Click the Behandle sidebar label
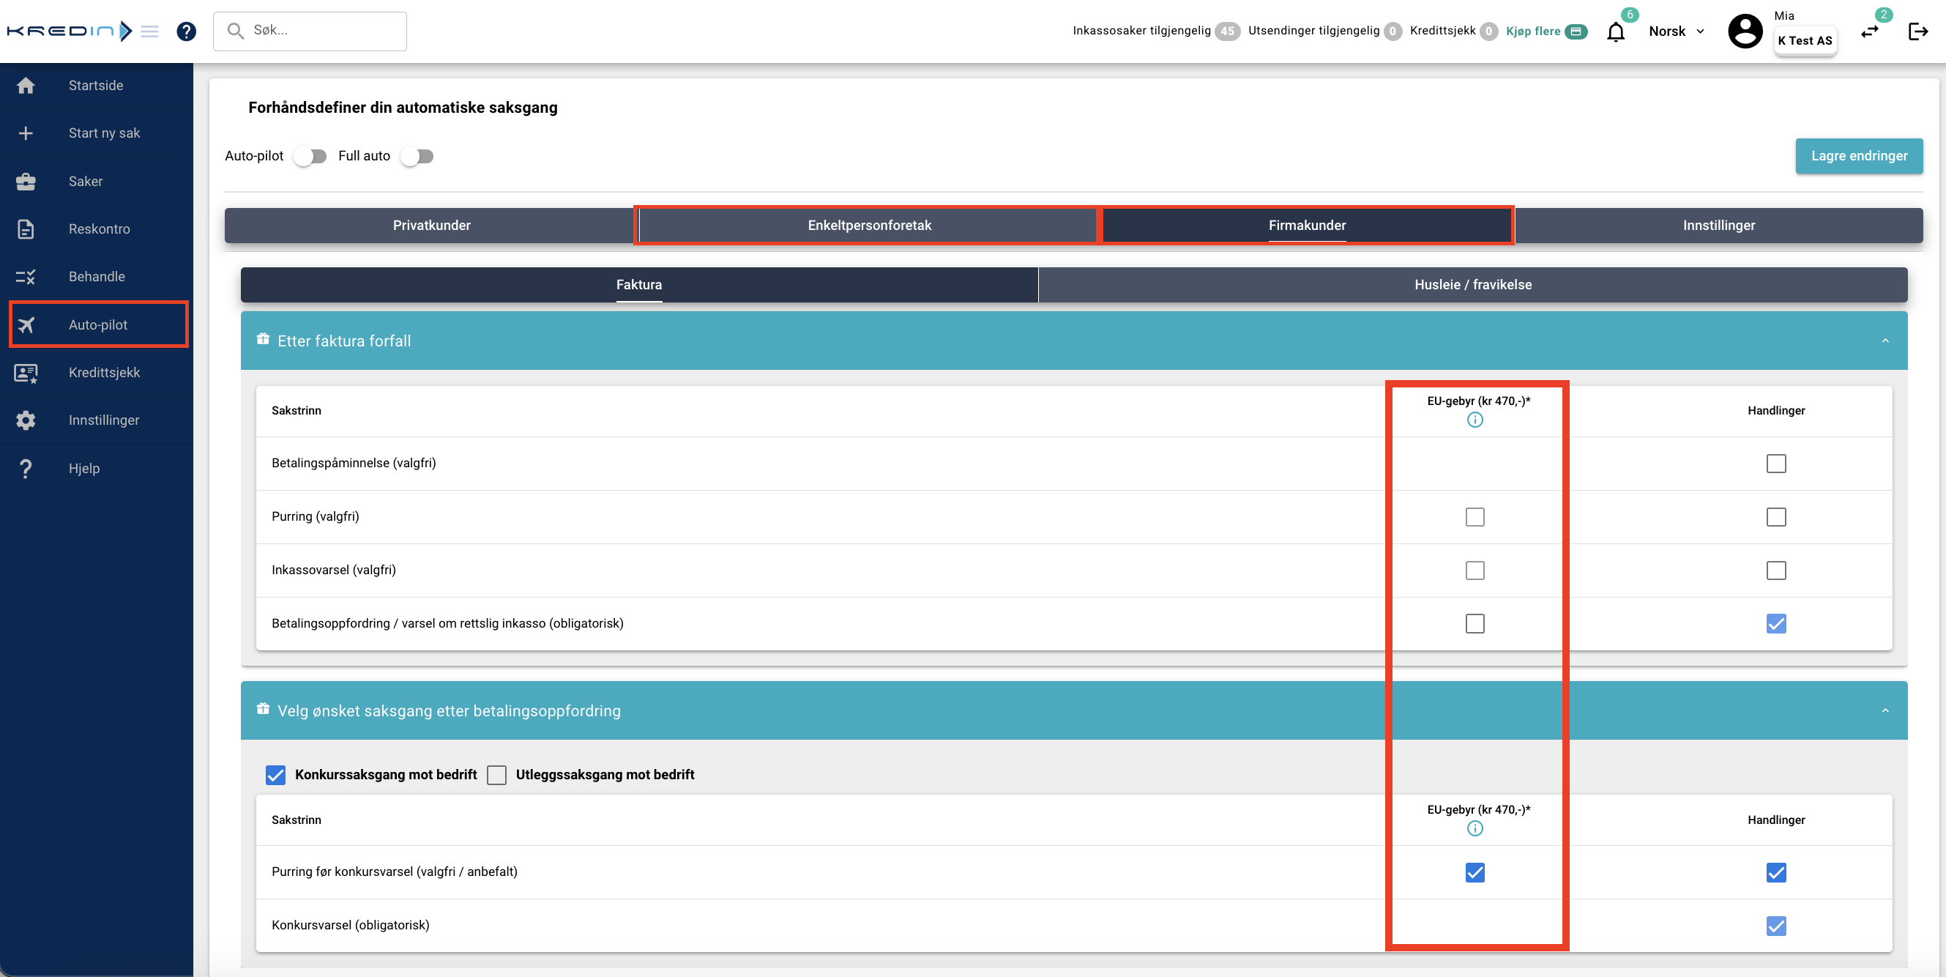Viewport: 1946px width, 977px height. [x=97, y=277]
